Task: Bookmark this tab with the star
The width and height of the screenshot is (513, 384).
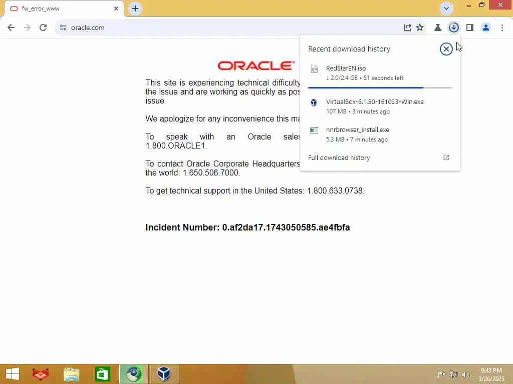Action: coord(420,28)
